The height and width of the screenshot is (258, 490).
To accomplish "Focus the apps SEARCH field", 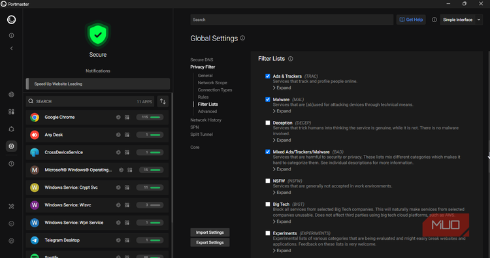I will tap(90, 101).
